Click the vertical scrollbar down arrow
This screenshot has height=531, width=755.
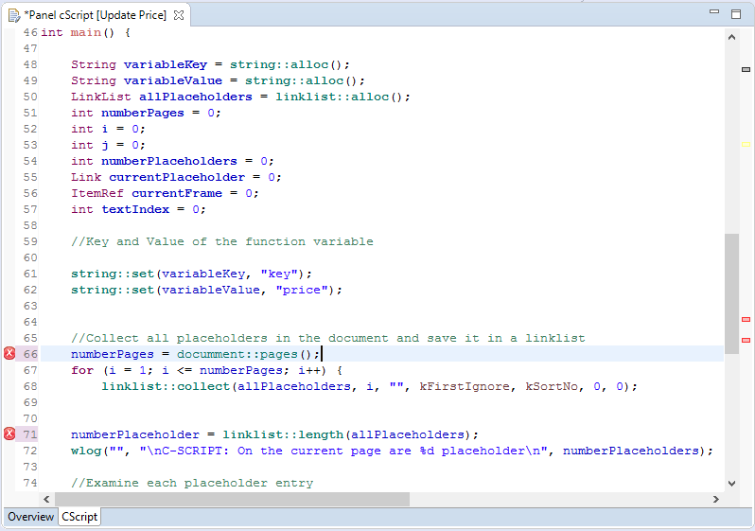click(x=731, y=483)
